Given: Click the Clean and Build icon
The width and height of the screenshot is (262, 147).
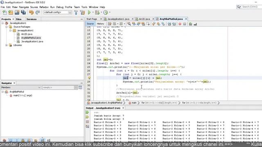Looking at the screenshot, I should point(82,12).
